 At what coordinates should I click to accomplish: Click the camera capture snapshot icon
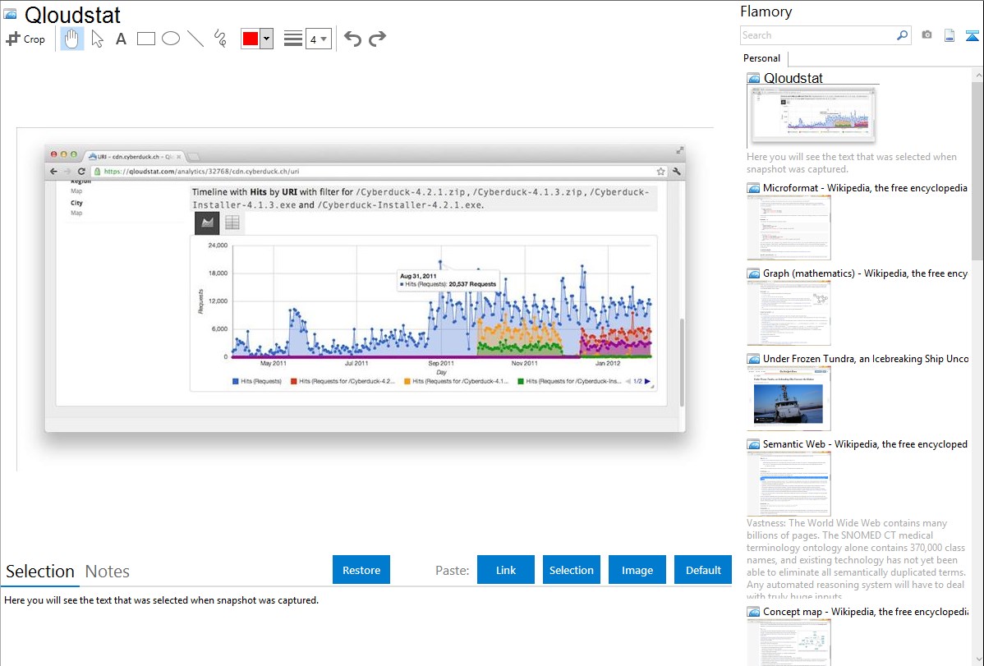927,35
